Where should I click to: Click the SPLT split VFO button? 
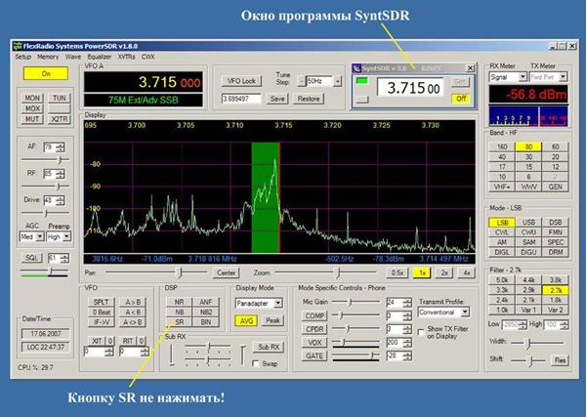(101, 302)
